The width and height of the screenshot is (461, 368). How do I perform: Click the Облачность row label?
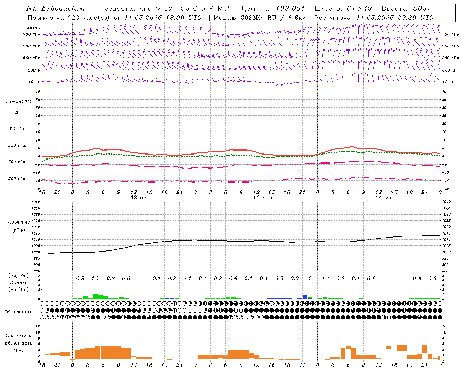[x=18, y=312]
